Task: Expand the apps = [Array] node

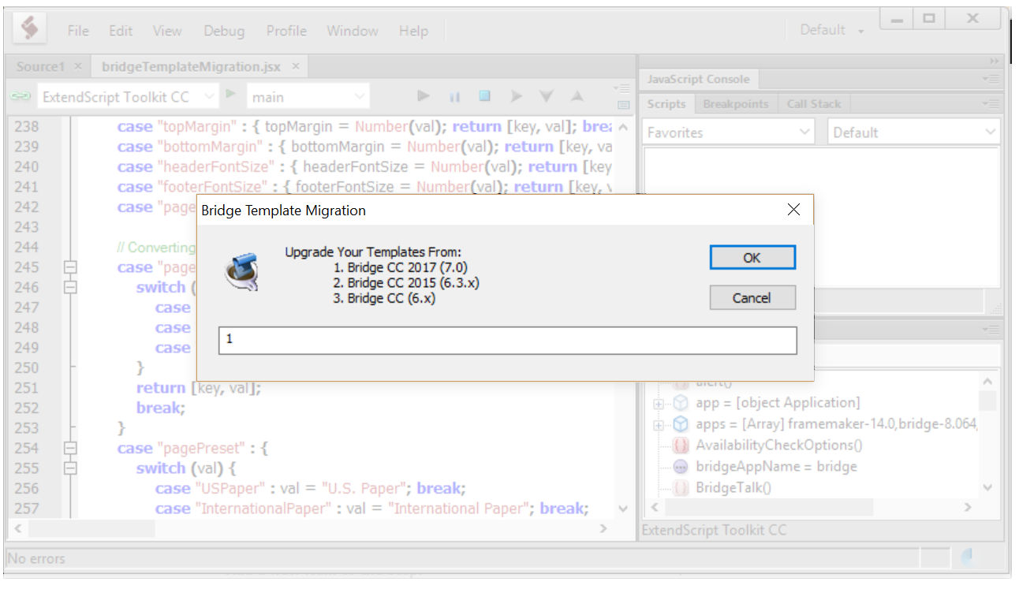Action: click(658, 425)
